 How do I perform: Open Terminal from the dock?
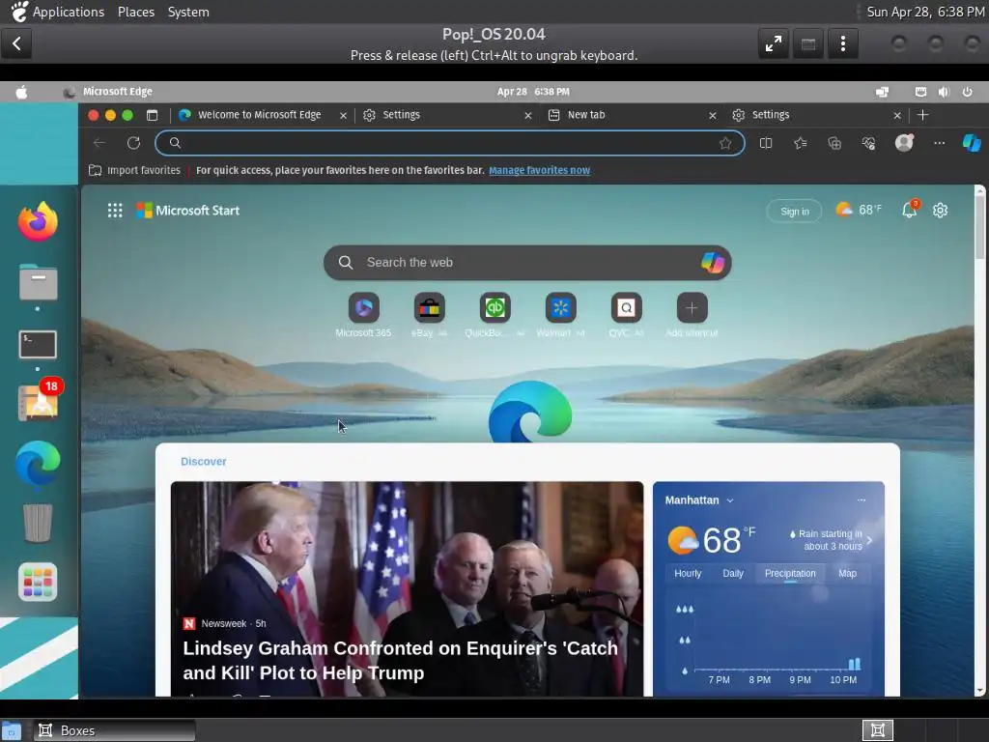[x=38, y=345]
